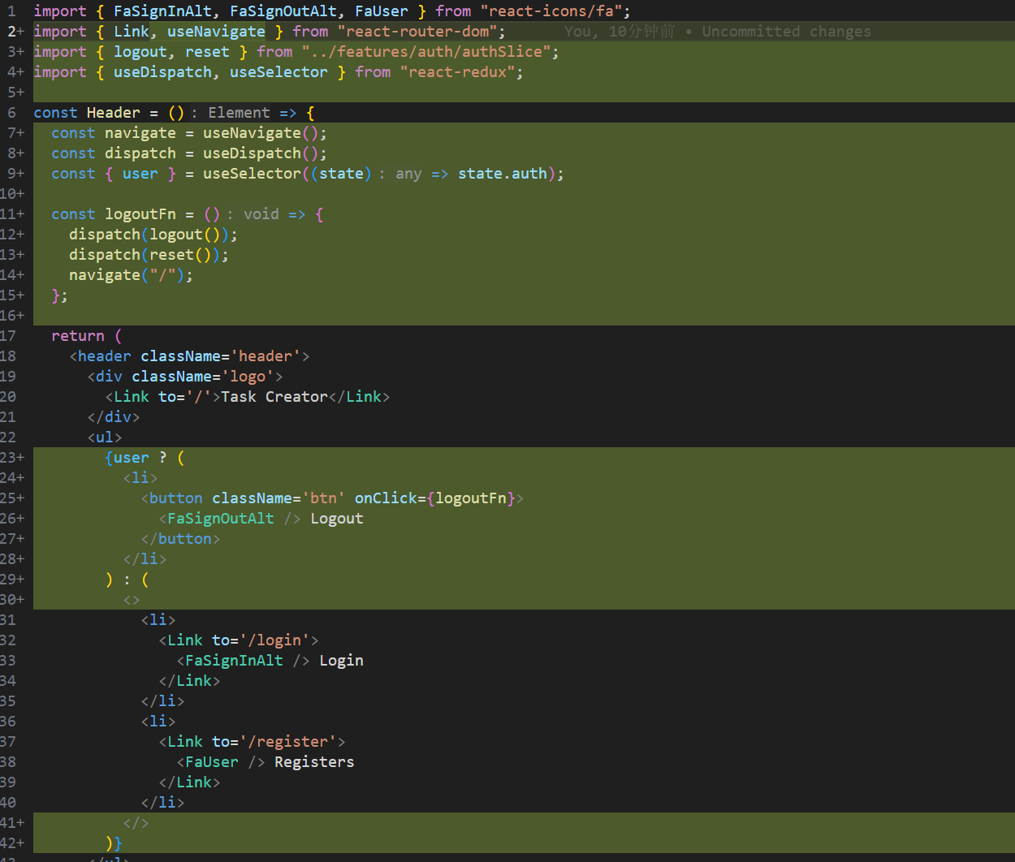
Task: Click the 'header' className value
Action: point(266,356)
